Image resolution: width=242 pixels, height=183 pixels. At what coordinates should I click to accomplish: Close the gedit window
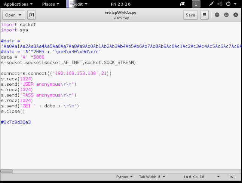pyautogui.click(x=235, y=15)
